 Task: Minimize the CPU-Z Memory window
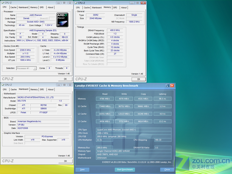pos(132,3)
